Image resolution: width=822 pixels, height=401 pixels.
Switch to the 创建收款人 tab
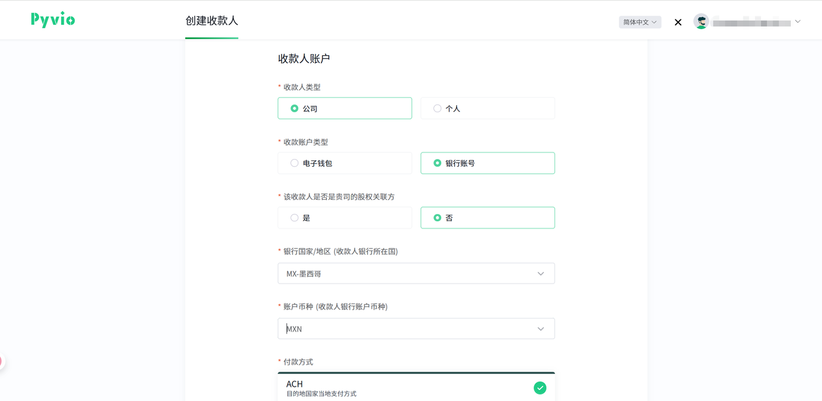coord(212,21)
